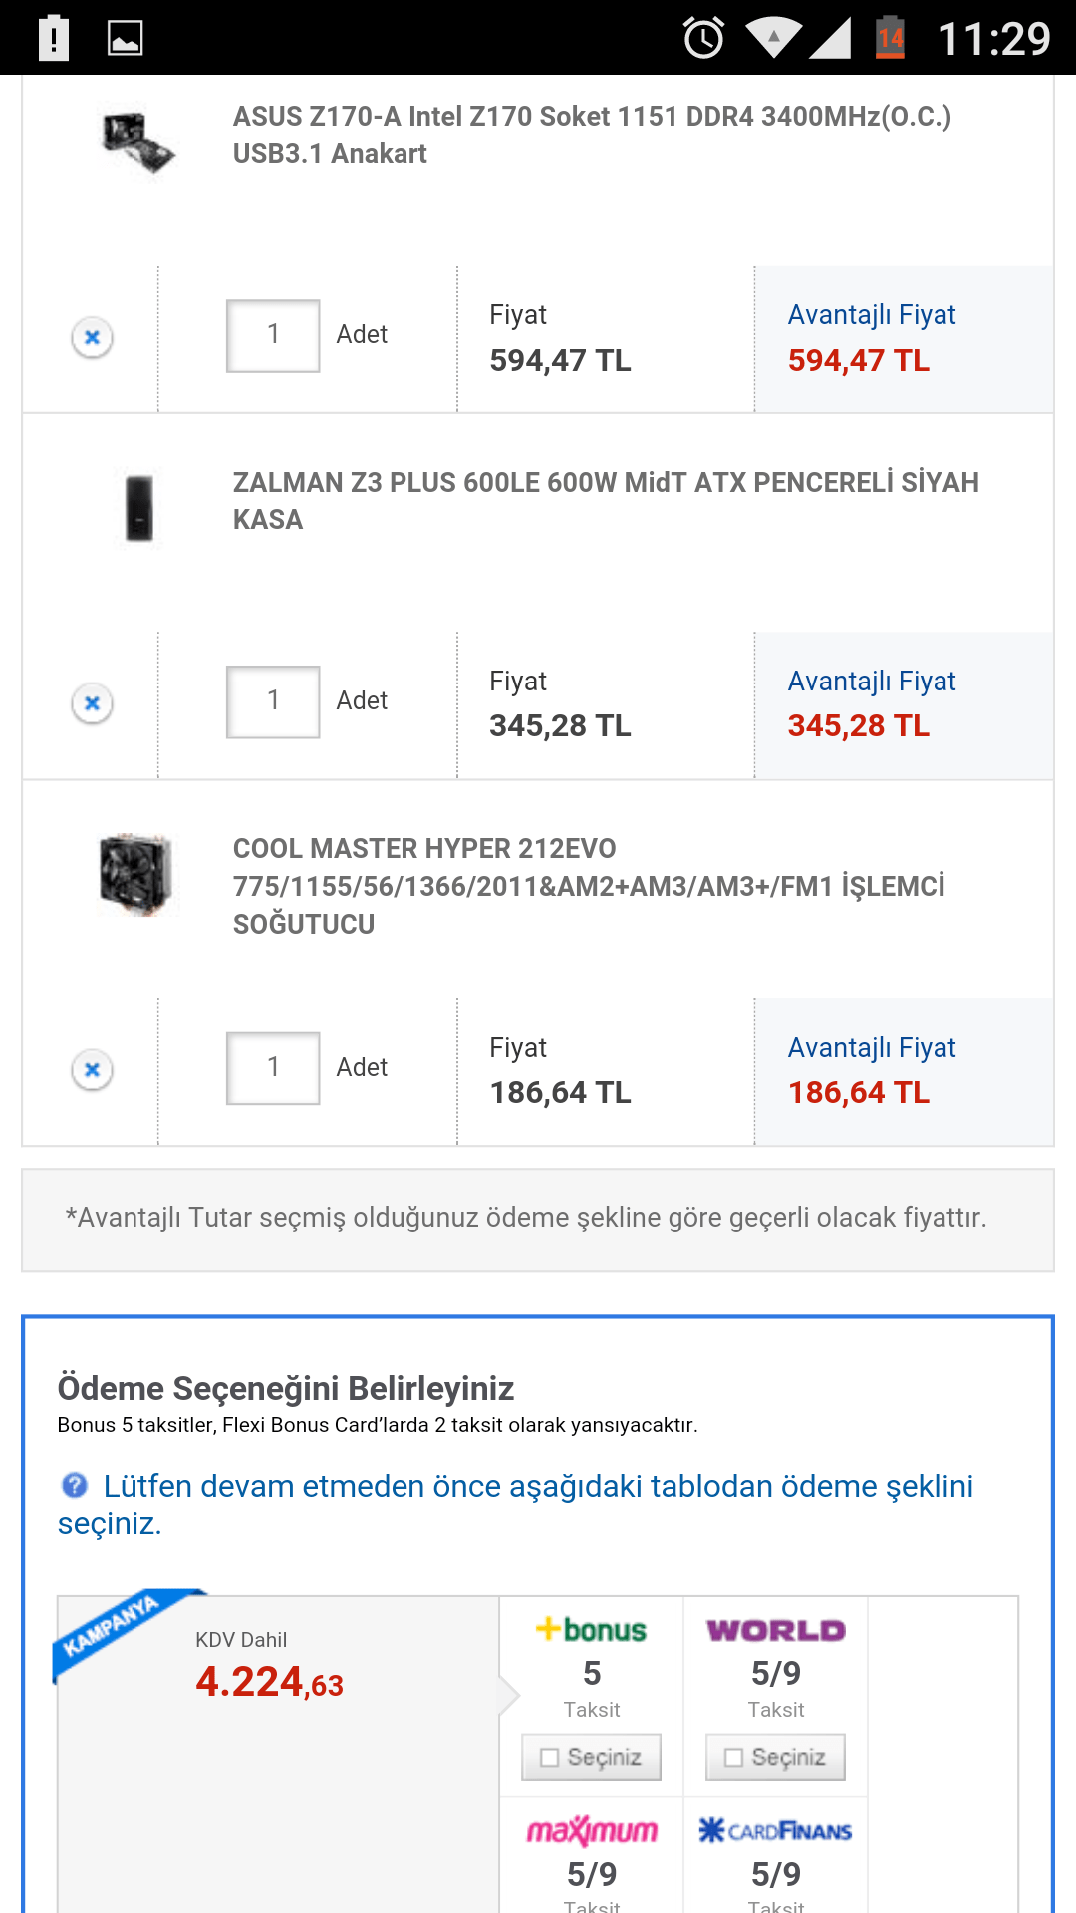Remove the ASUS Z170-A motherboard from cart
Viewport: 1076px width, 1913px height.
point(92,337)
